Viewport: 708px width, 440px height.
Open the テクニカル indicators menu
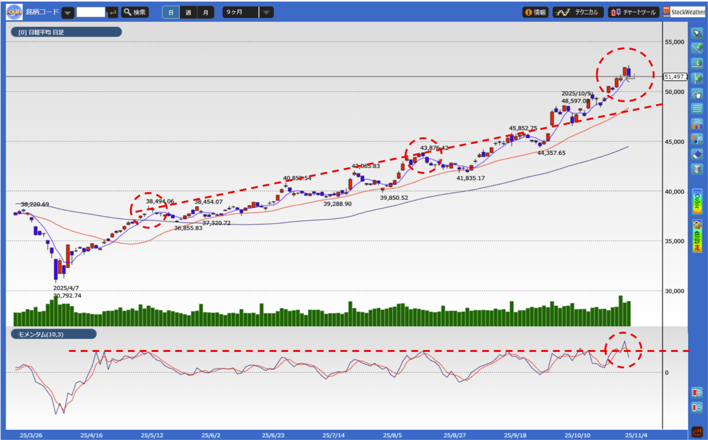pyautogui.click(x=578, y=12)
